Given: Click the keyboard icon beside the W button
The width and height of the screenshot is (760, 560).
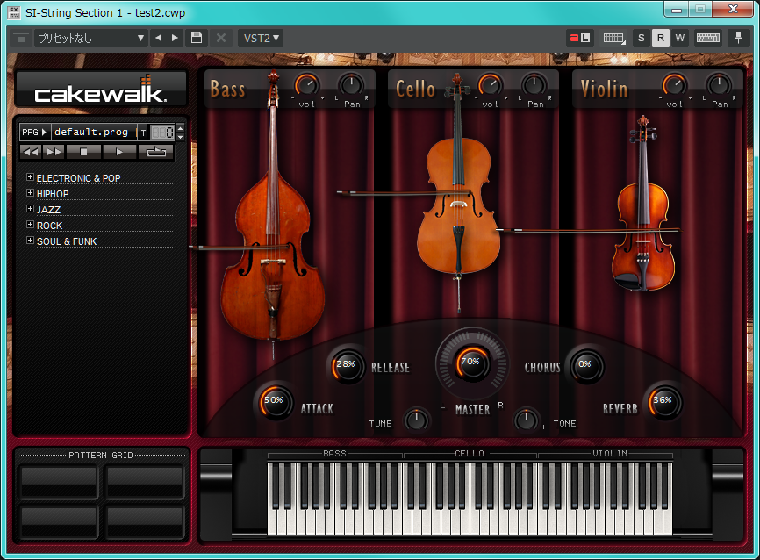Looking at the screenshot, I should point(707,38).
